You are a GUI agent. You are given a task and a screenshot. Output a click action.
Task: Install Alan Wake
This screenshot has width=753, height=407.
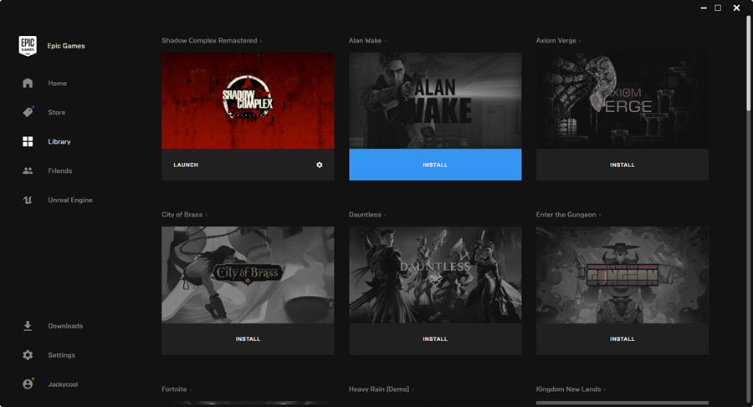pos(435,165)
